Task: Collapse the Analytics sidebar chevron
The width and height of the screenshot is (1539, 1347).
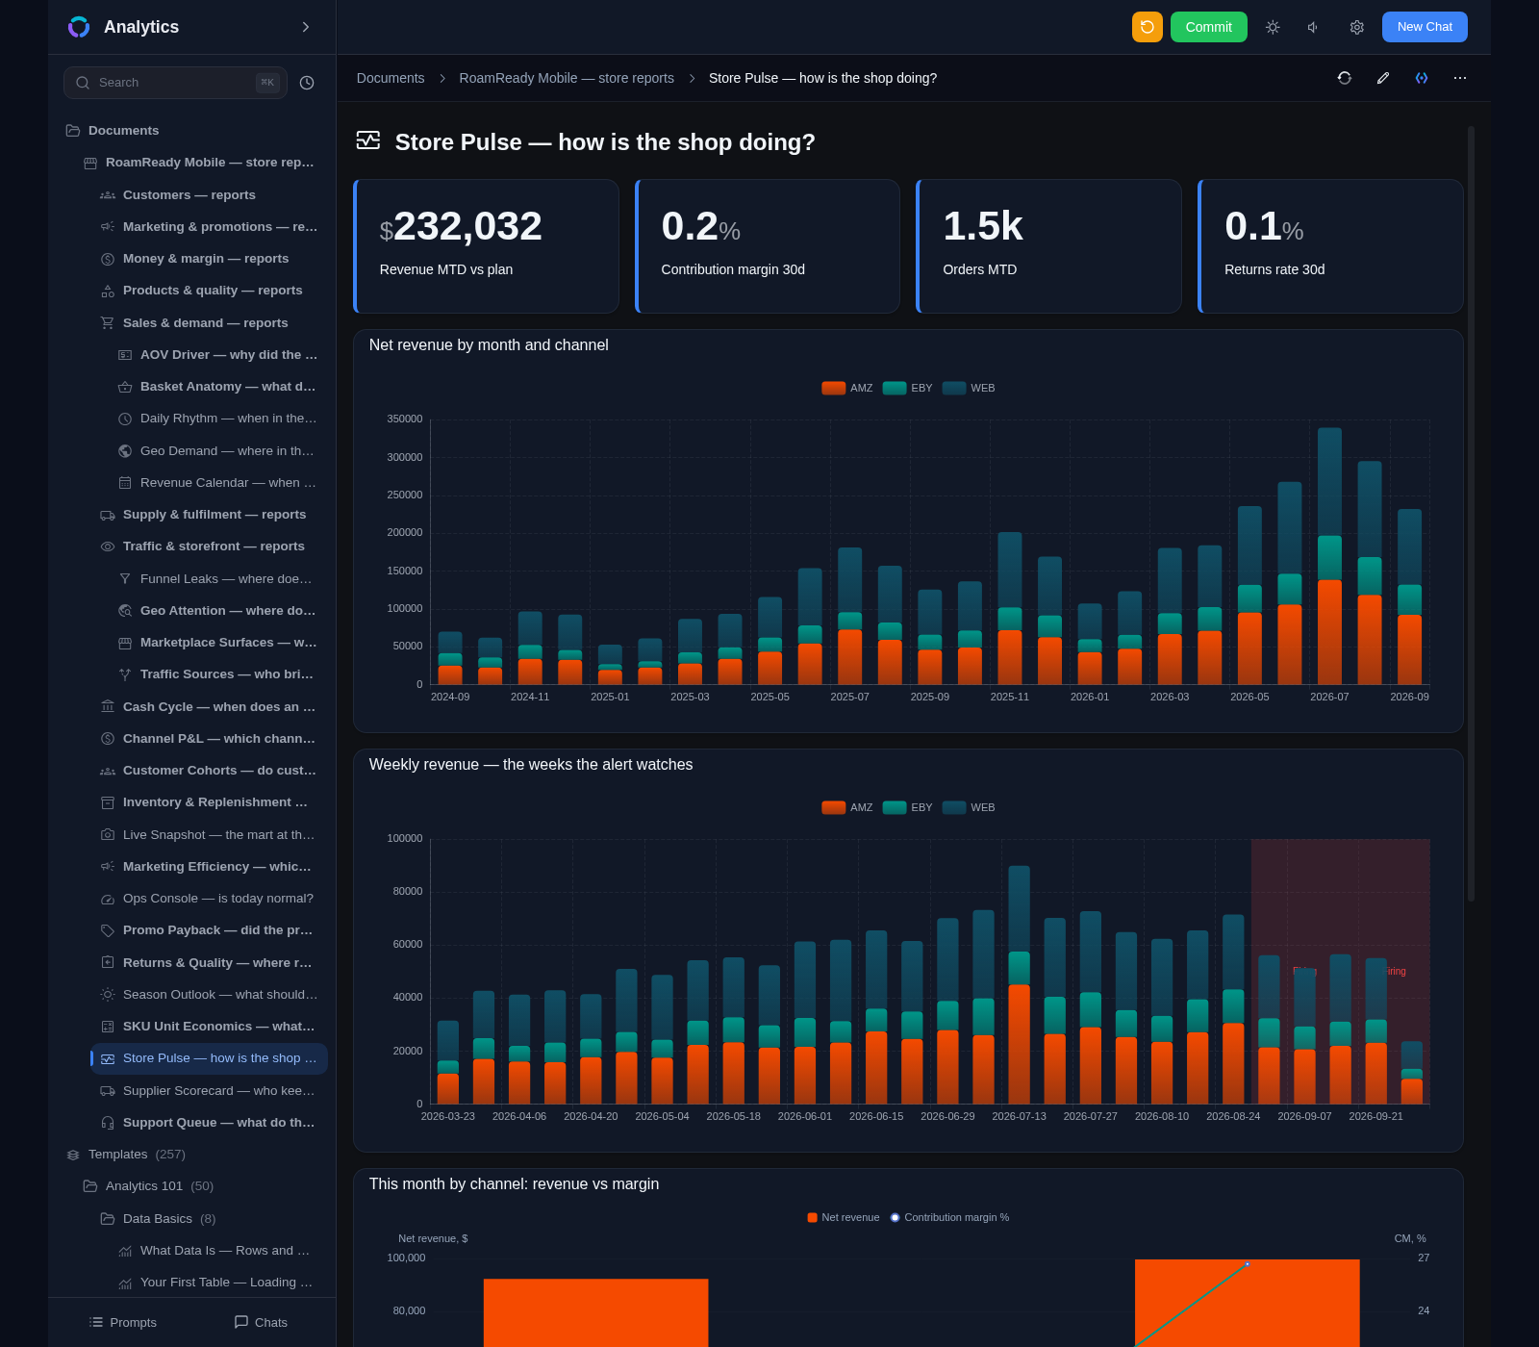Action: (x=306, y=27)
